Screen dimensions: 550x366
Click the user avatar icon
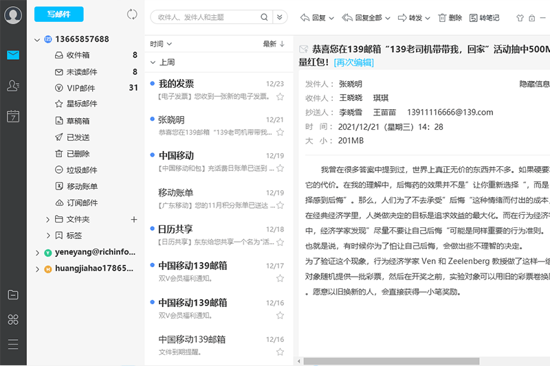[x=12, y=15]
